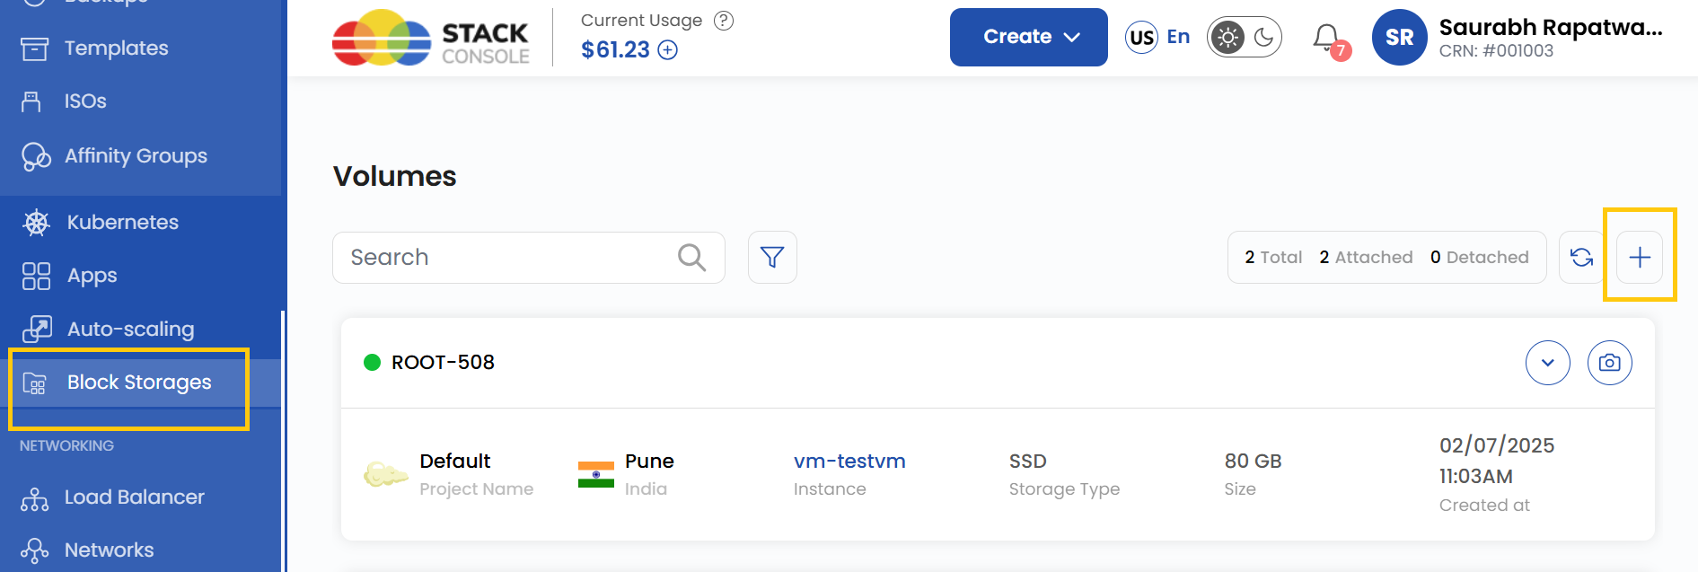Image resolution: width=1698 pixels, height=572 pixels.
Task: Click the Current Usage help icon
Action: [724, 21]
